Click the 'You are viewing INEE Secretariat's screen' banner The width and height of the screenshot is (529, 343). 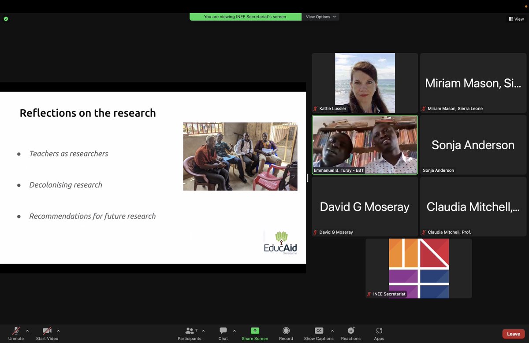pos(245,16)
